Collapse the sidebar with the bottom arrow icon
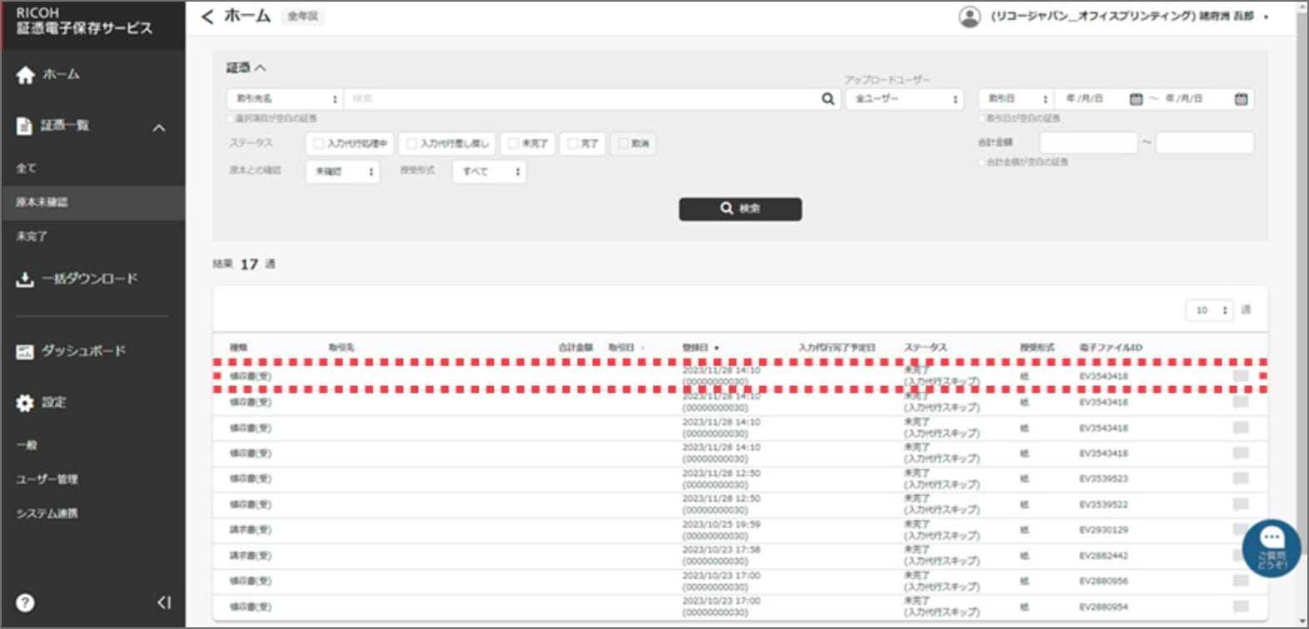1309x629 pixels. coord(164,602)
